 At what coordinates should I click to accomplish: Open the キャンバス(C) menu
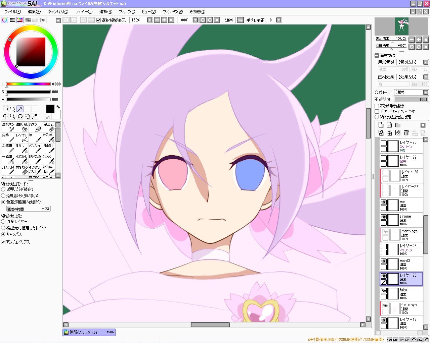pyautogui.click(x=57, y=12)
